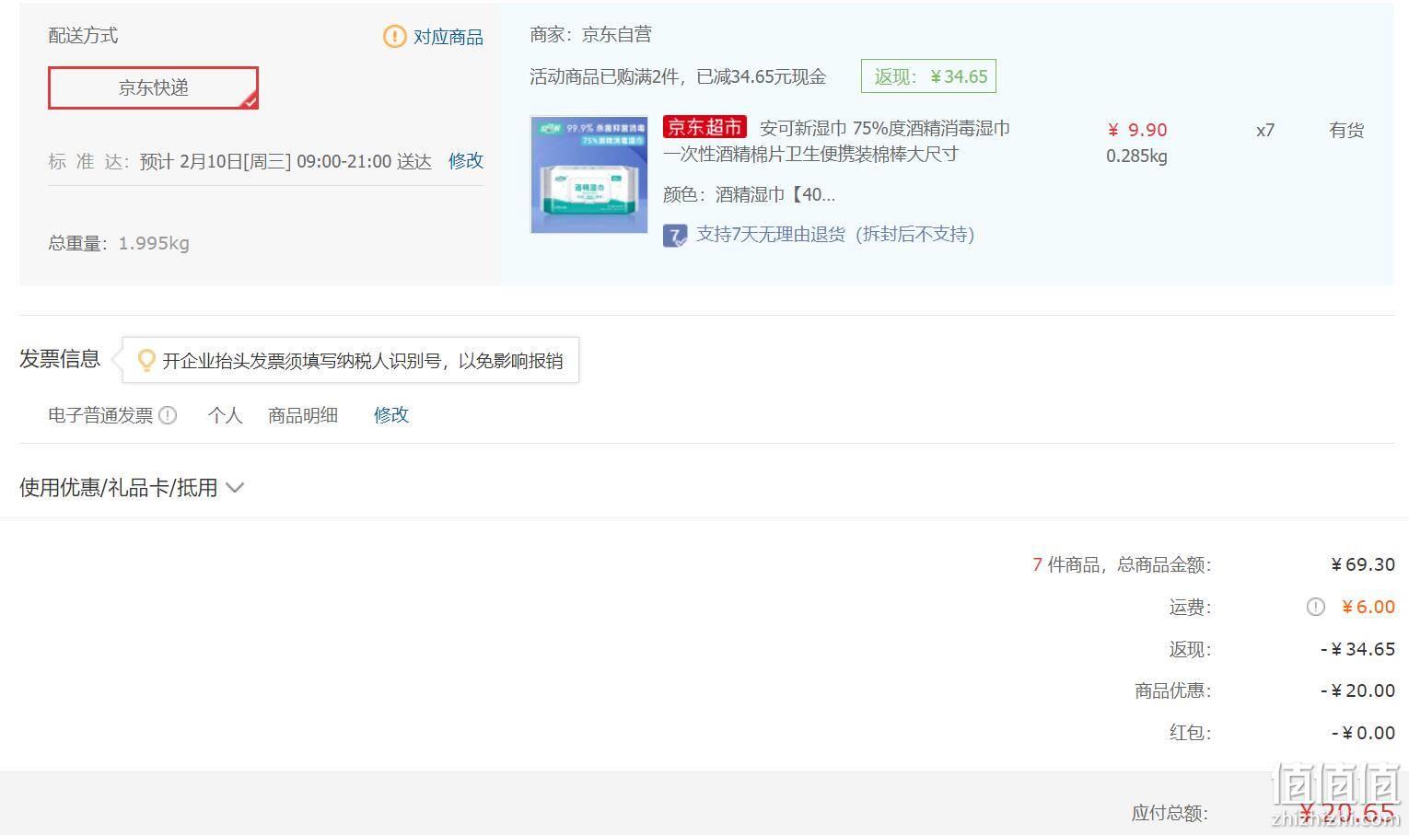Click the 返现 -¥34.65 summary amount

(1357, 649)
